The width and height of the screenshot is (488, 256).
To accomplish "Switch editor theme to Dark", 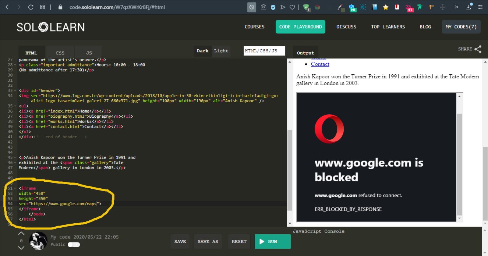I will pyautogui.click(x=202, y=51).
